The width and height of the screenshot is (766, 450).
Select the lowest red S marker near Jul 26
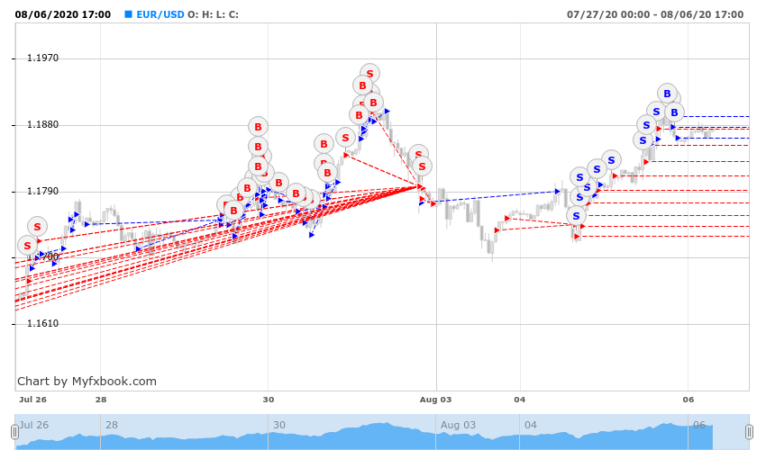coord(27,246)
